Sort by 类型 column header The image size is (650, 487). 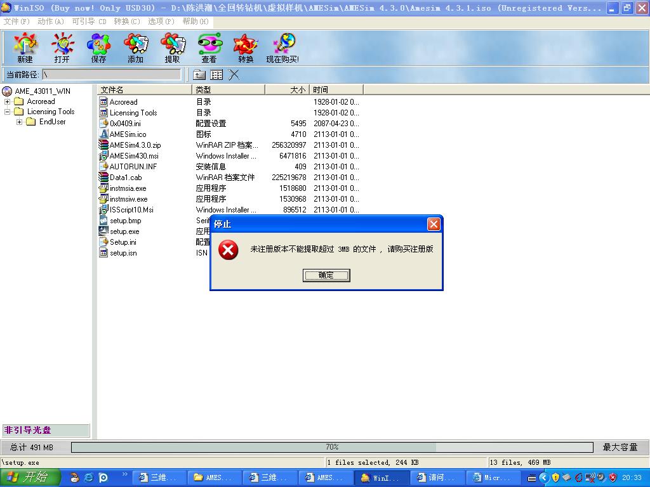[x=229, y=89]
